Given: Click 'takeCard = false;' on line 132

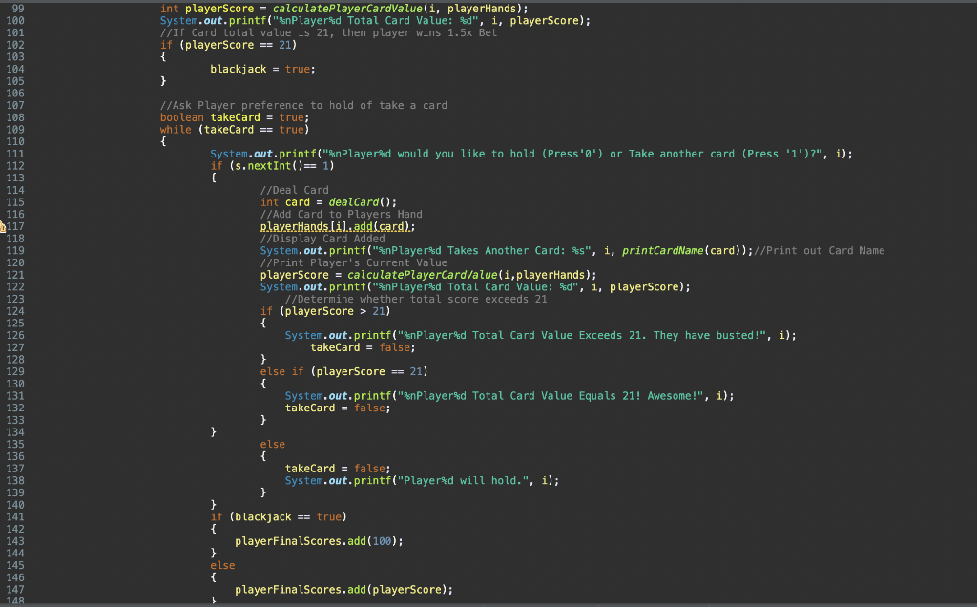Looking at the screenshot, I should (338, 408).
